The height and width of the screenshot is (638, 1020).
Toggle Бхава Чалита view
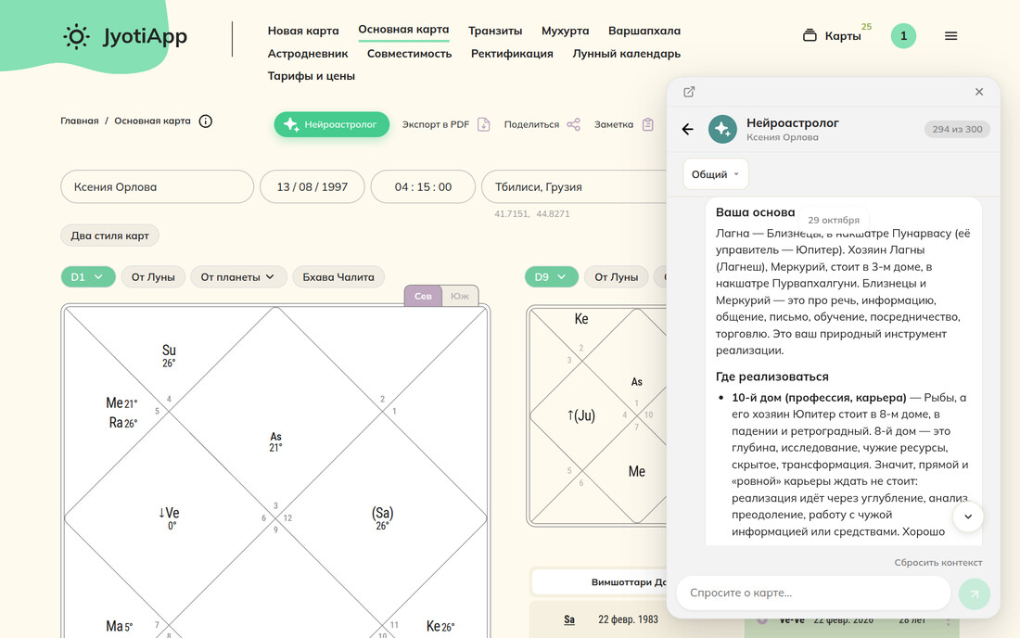(x=338, y=277)
